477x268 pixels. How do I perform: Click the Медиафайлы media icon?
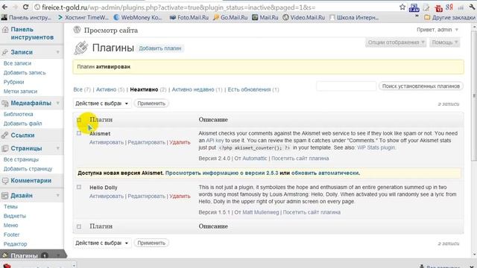coord(5,103)
